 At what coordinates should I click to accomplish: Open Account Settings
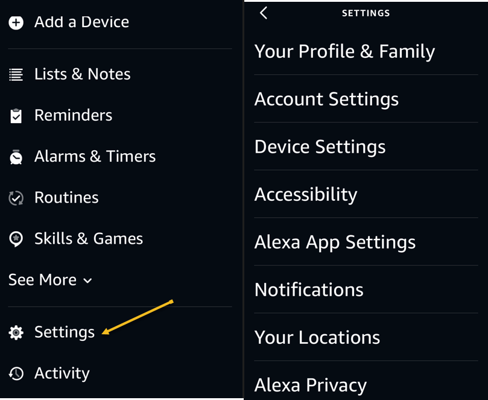coord(326,99)
